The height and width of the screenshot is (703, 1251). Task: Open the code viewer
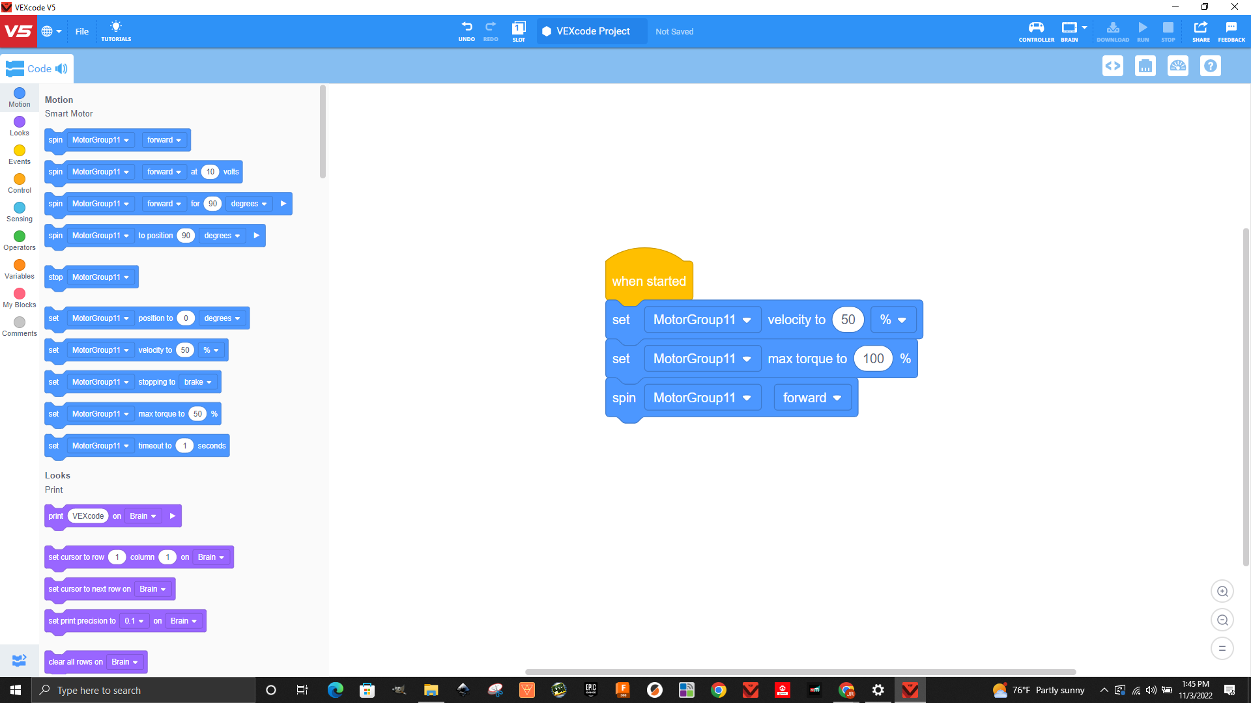pyautogui.click(x=1113, y=66)
